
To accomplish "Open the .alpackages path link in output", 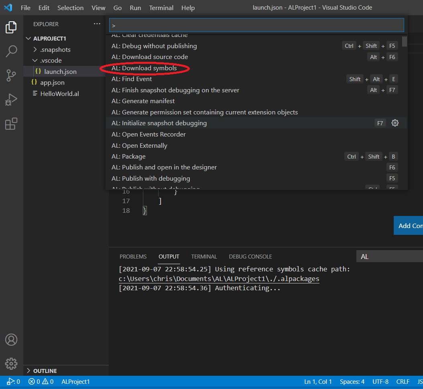I will [x=219, y=279].
